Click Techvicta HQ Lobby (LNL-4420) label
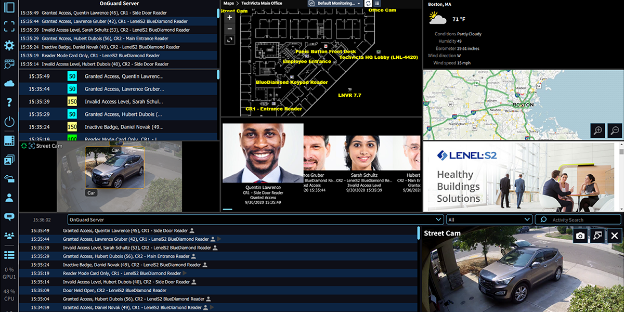624x312 pixels. click(x=379, y=57)
